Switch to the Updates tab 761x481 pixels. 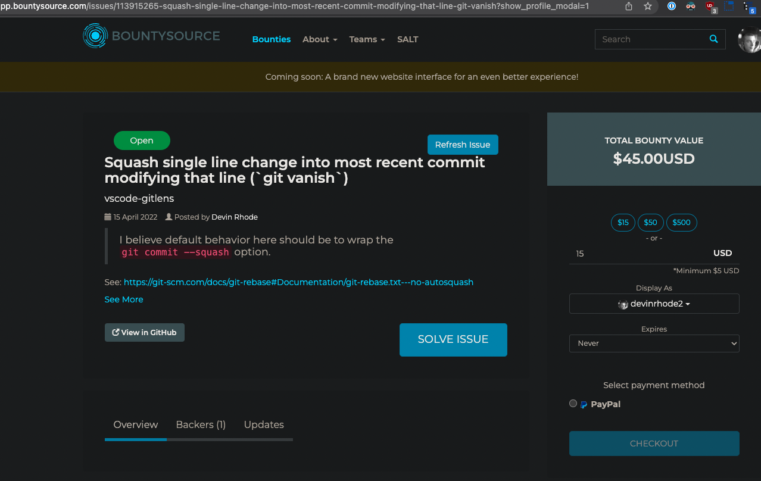[264, 424]
